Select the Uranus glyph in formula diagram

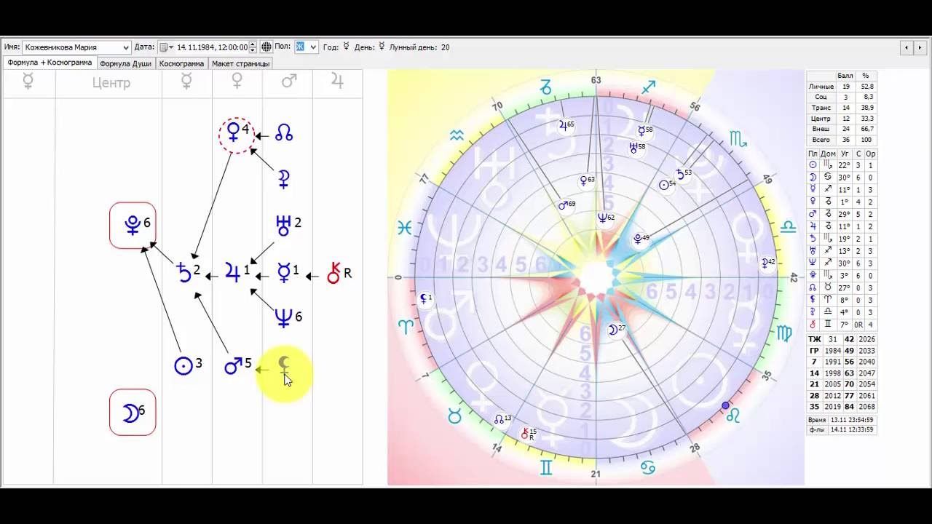click(x=283, y=226)
